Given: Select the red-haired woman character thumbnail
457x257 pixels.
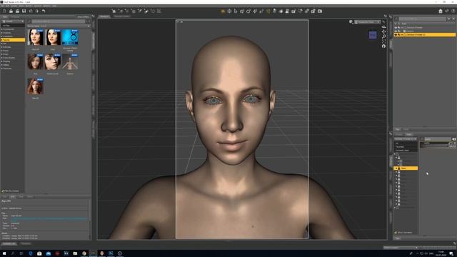Looking at the screenshot, I should [x=35, y=86].
